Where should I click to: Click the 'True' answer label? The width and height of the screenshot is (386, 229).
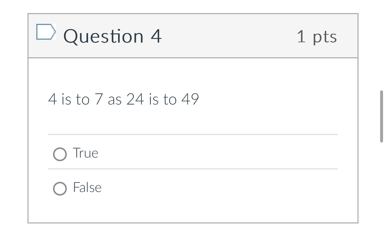pyautogui.click(x=85, y=153)
